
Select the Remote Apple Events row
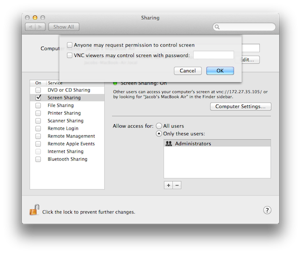tap(67, 144)
